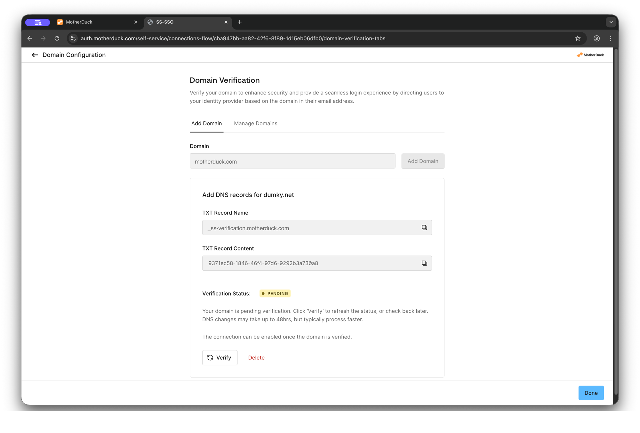Copy the TXT Record Content value

coord(424,263)
